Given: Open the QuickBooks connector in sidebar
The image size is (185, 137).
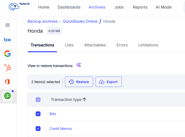Looking at the screenshot, I should point(7,96).
